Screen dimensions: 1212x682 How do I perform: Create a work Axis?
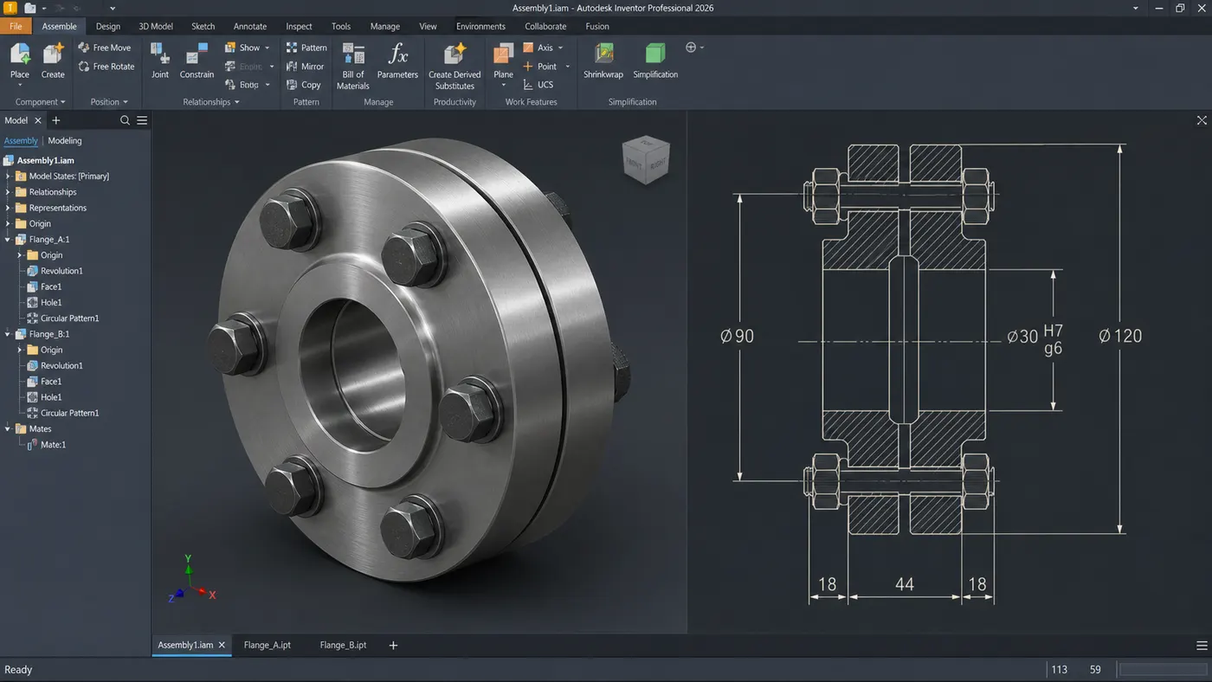coord(538,48)
